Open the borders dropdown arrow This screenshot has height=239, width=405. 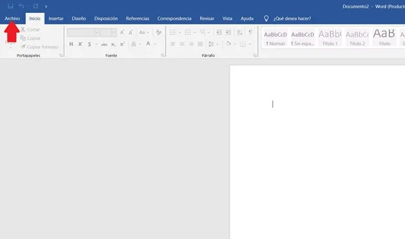click(250, 44)
